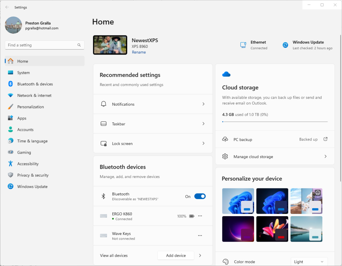Image resolution: width=342 pixels, height=266 pixels.
Task: Select the light blue bloom theme
Action: point(238,201)
